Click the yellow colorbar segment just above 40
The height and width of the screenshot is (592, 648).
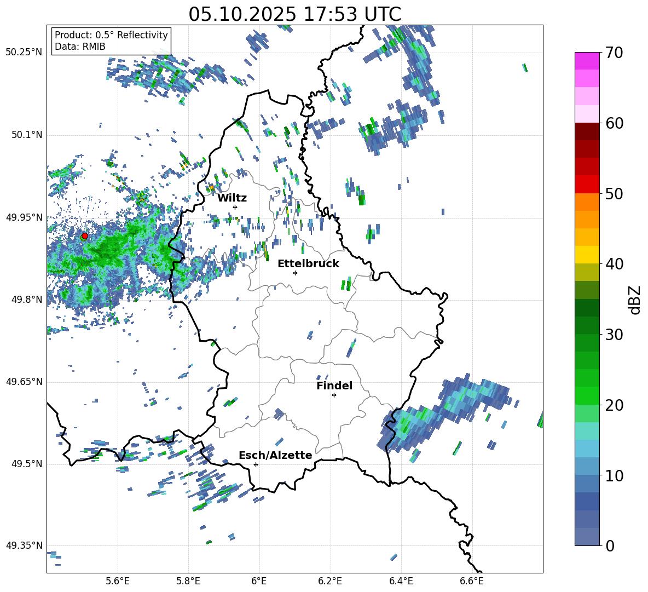tap(587, 255)
